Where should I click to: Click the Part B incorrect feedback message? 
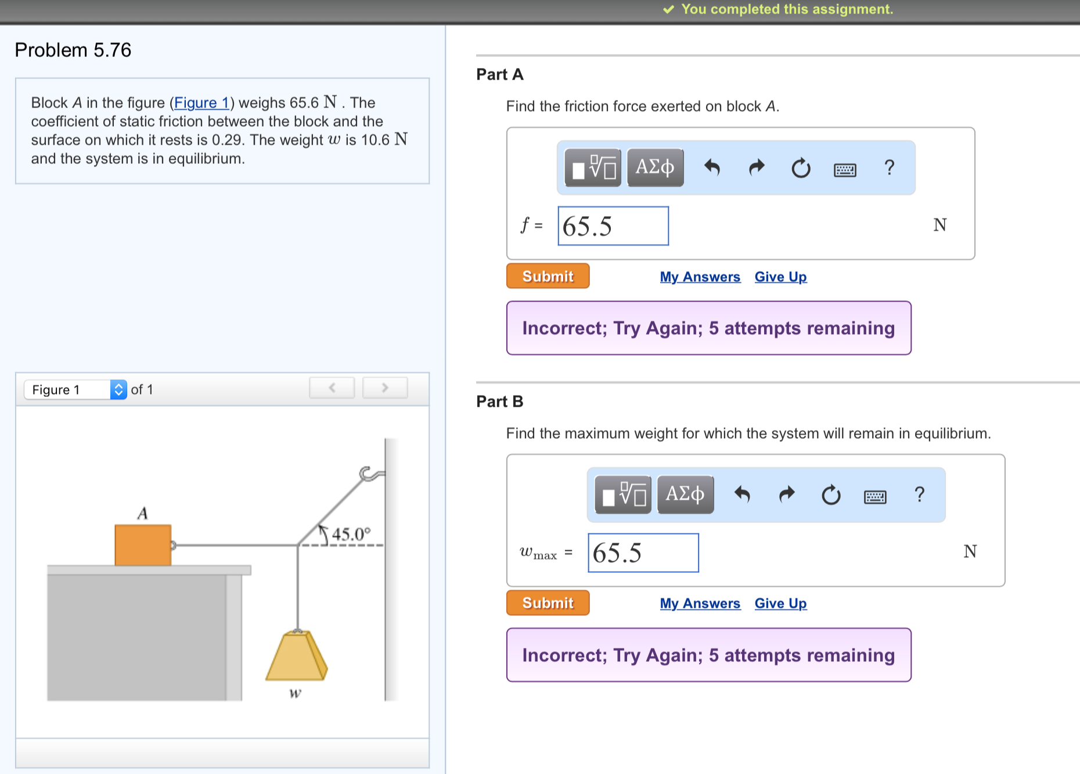tap(709, 655)
